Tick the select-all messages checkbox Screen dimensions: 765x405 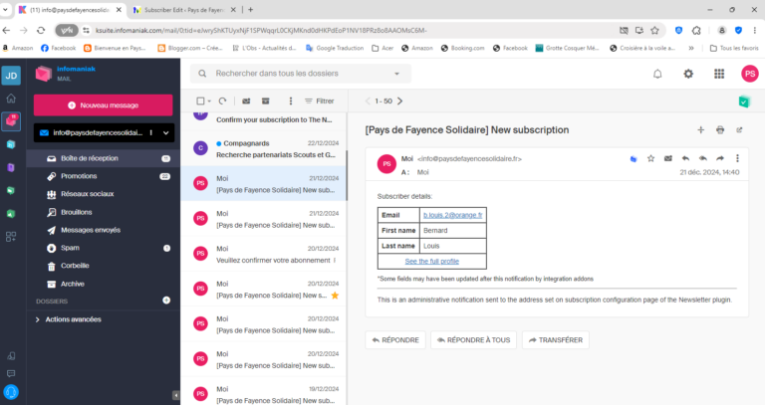(200, 101)
